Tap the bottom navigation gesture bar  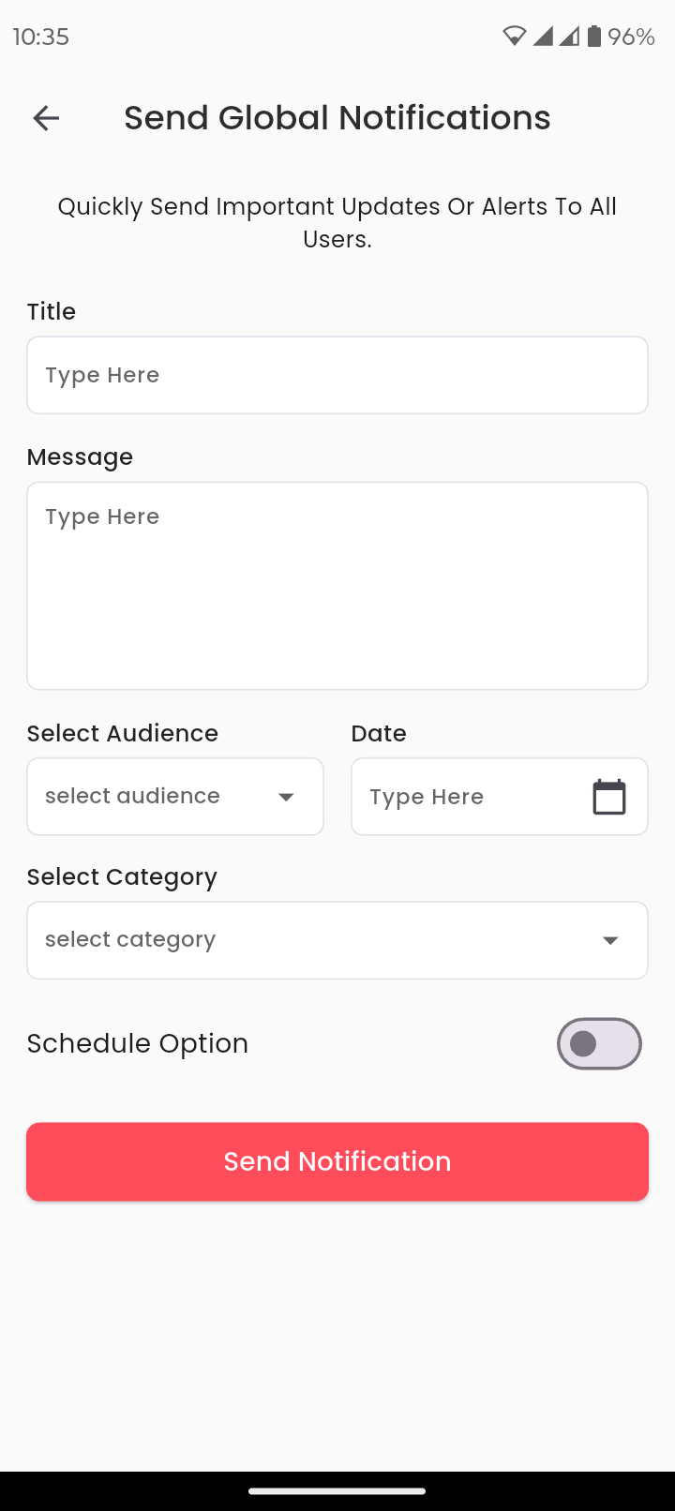click(x=337, y=1490)
